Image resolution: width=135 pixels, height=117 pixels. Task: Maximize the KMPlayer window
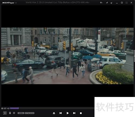click(122, 3)
